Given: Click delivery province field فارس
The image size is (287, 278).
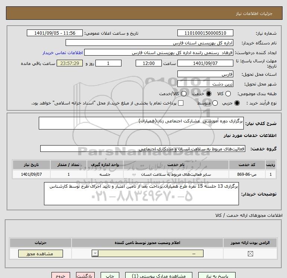Looking at the screenshot, I should point(205,74).
